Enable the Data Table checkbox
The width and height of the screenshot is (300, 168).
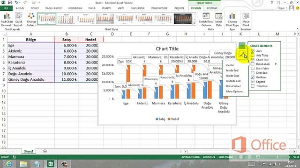(x=253, y=69)
